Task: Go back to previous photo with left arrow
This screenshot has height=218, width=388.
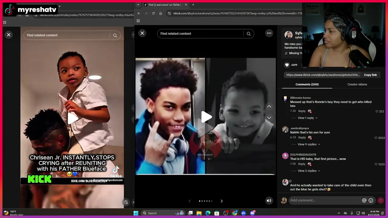Action: 190,201
